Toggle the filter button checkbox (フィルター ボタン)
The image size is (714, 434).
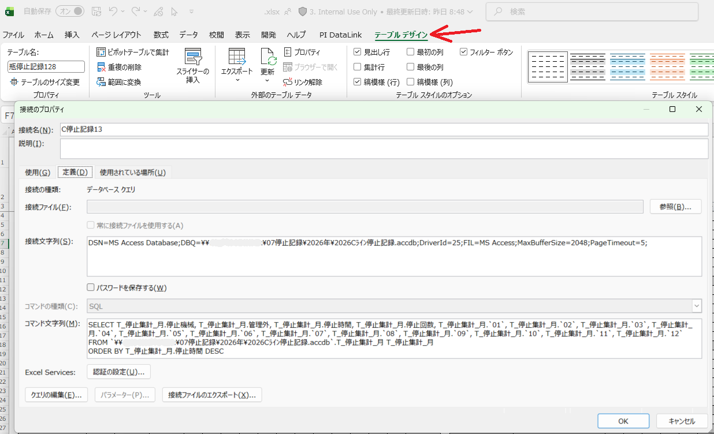click(x=463, y=52)
